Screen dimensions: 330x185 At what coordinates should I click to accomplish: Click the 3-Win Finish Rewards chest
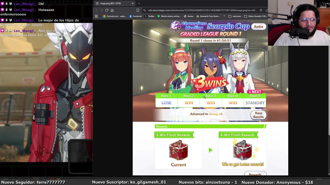pos(178,150)
